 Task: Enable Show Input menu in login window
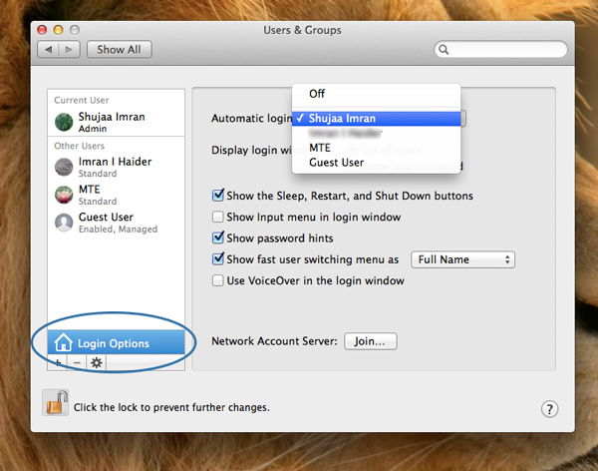point(217,217)
